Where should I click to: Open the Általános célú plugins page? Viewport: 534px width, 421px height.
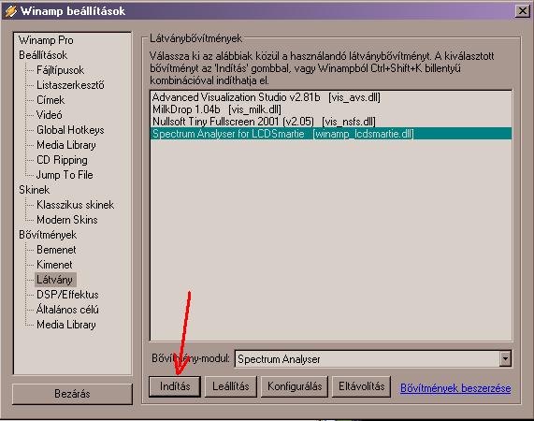[67, 310]
